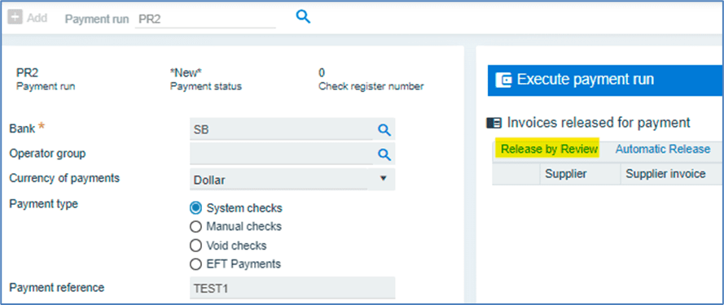The image size is (724, 305).
Task: Switch to Automatic Release tab
Action: pyautogui.click(x=663, y=149)
